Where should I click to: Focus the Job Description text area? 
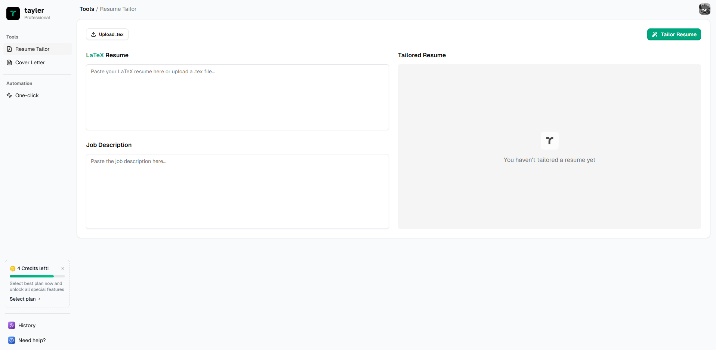pyautogui.click(x=237, y=191)
